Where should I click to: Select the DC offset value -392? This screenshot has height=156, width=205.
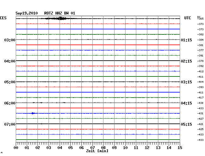[200, 66]
